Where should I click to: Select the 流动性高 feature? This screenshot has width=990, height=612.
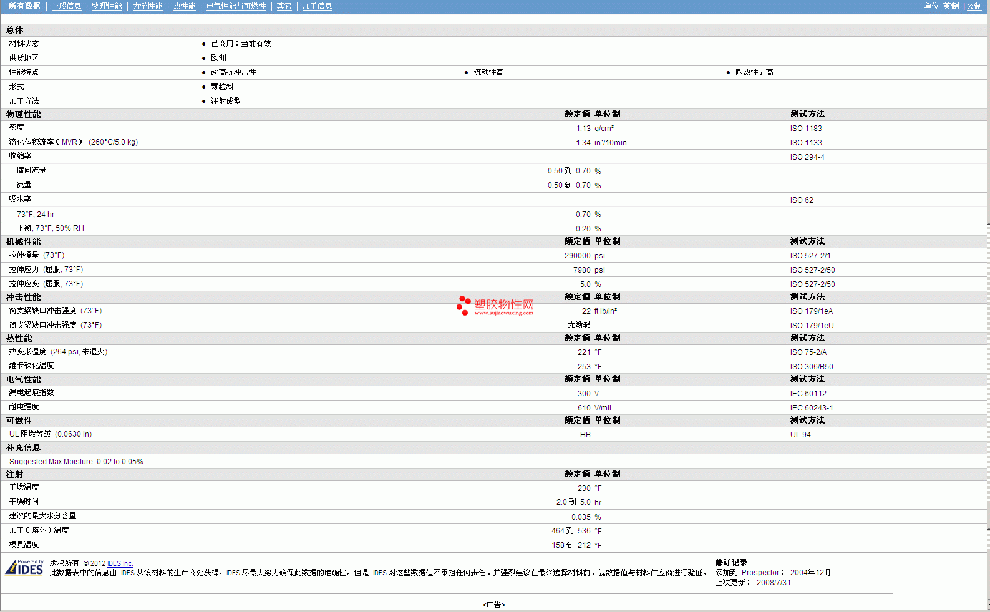pos(488,72)
